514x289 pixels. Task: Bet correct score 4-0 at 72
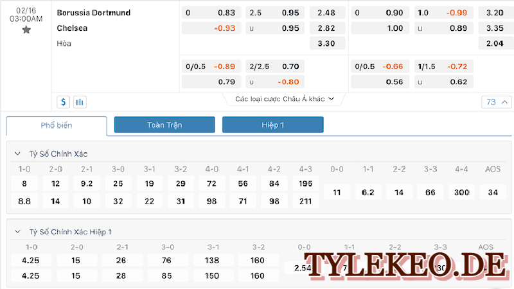point(212,184)
